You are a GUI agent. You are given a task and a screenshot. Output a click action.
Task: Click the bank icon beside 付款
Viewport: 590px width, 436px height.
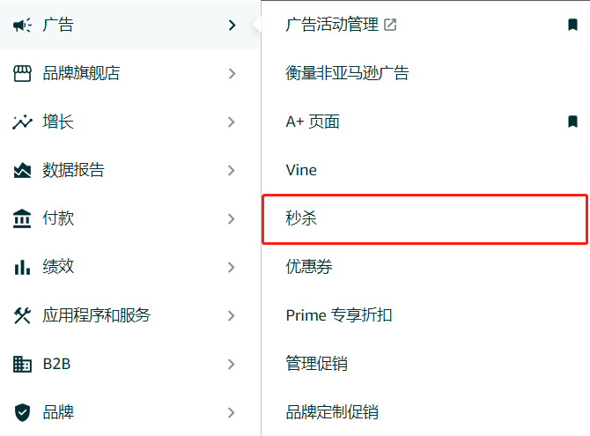22,218
